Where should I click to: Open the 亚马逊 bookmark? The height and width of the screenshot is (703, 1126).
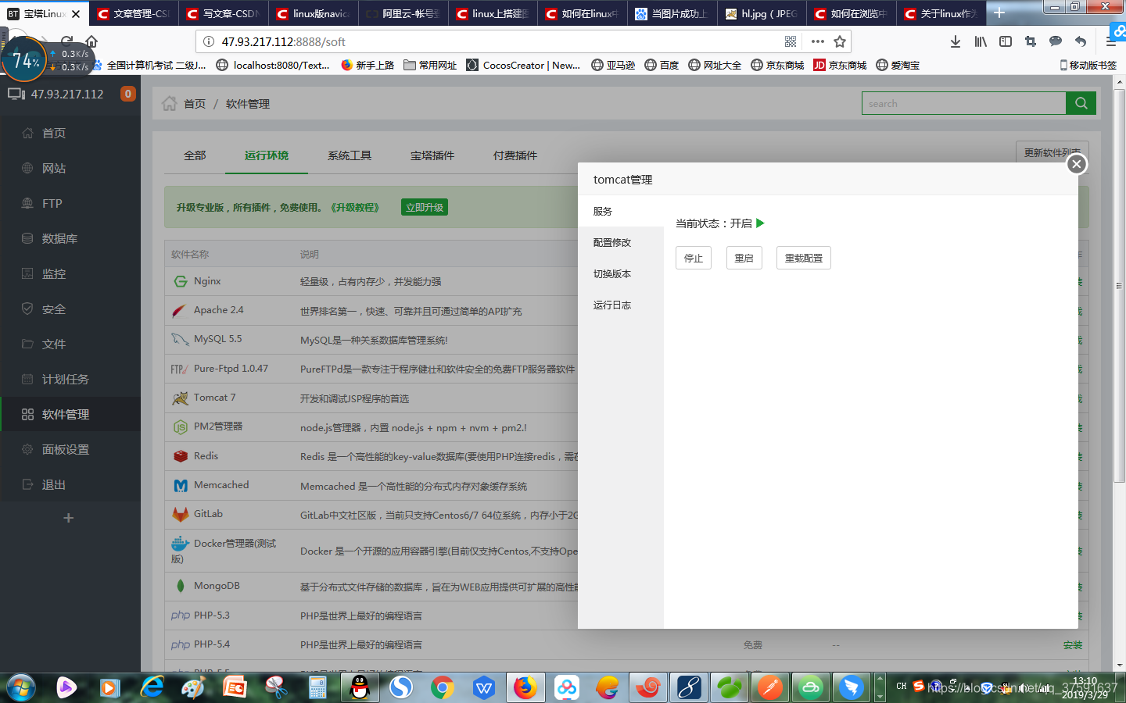point(613,65)
